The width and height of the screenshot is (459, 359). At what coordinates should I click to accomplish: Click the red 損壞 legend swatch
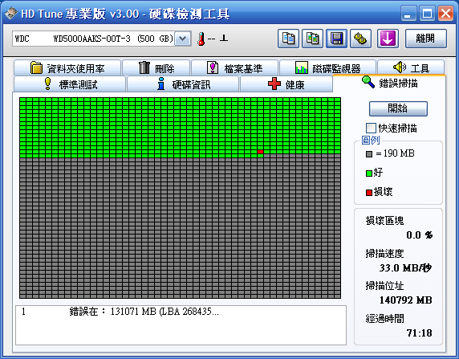369,193
